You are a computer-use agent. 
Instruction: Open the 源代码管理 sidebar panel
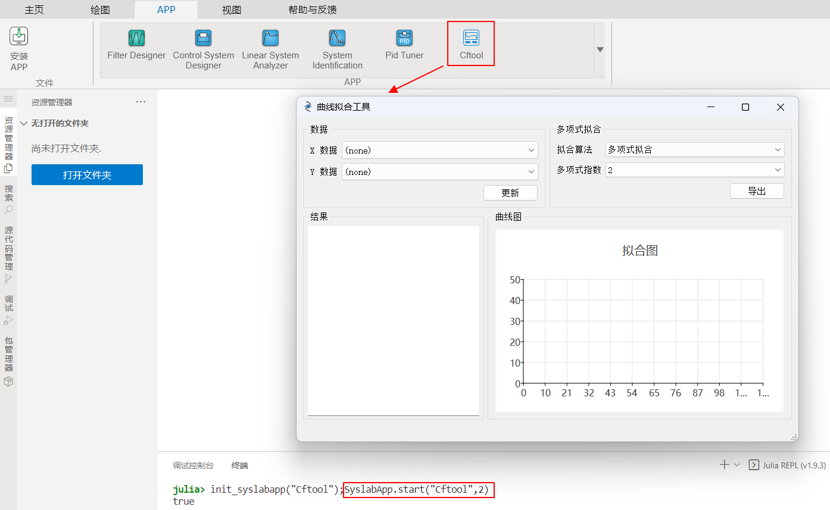point(8,250)
